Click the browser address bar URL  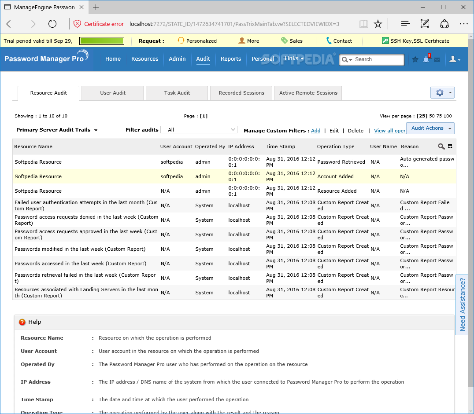234,24
